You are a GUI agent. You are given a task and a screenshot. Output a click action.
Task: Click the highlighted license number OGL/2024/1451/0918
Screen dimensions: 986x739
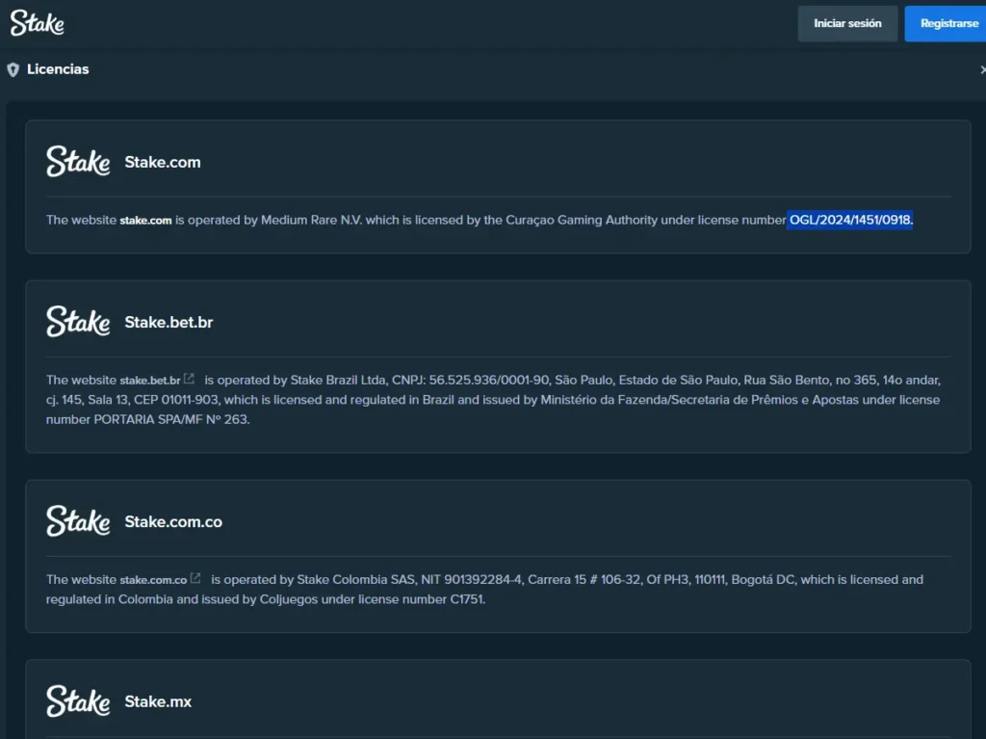click(x=850, y=220)
